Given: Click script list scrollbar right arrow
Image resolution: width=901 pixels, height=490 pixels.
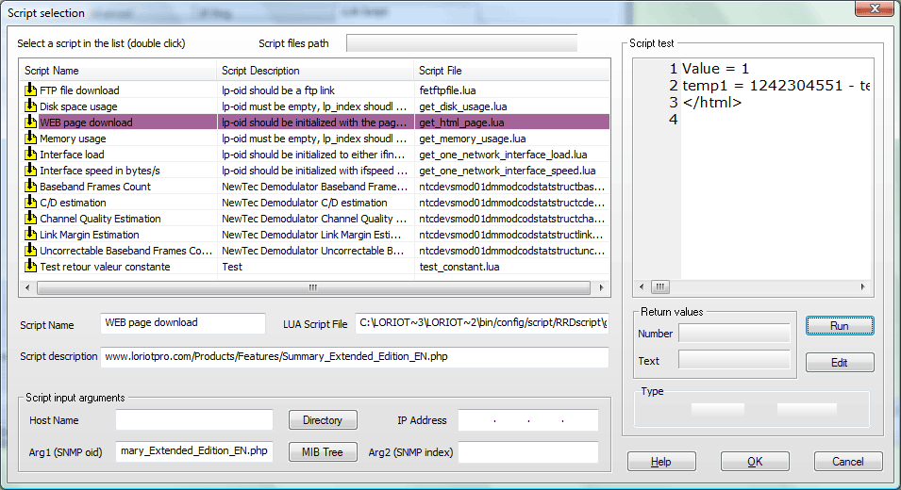Looking at the screenshot, I should tap(601, 287).
